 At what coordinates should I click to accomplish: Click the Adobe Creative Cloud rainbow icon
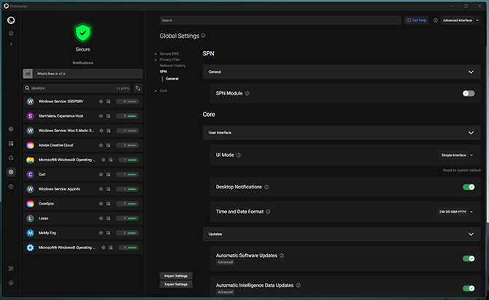[x=30, y=145]
